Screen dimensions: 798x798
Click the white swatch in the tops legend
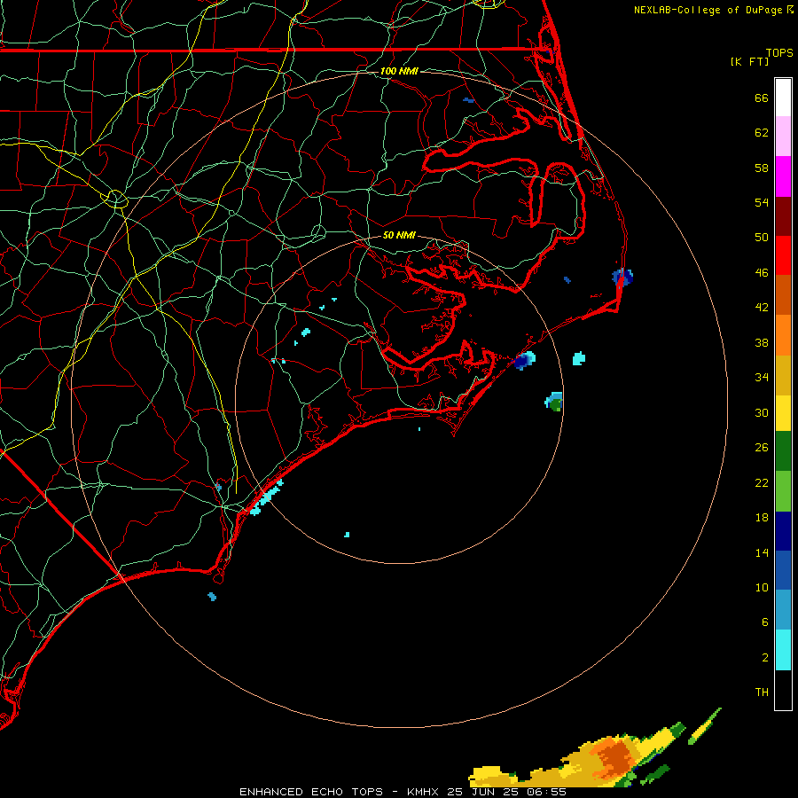click(x=783, y=98)
